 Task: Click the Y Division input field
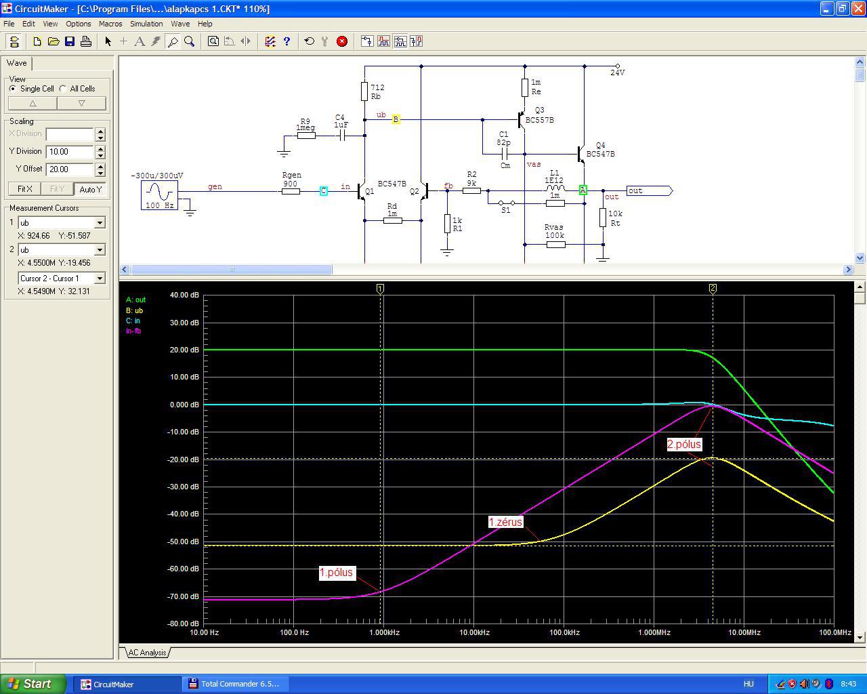point(70,152)
